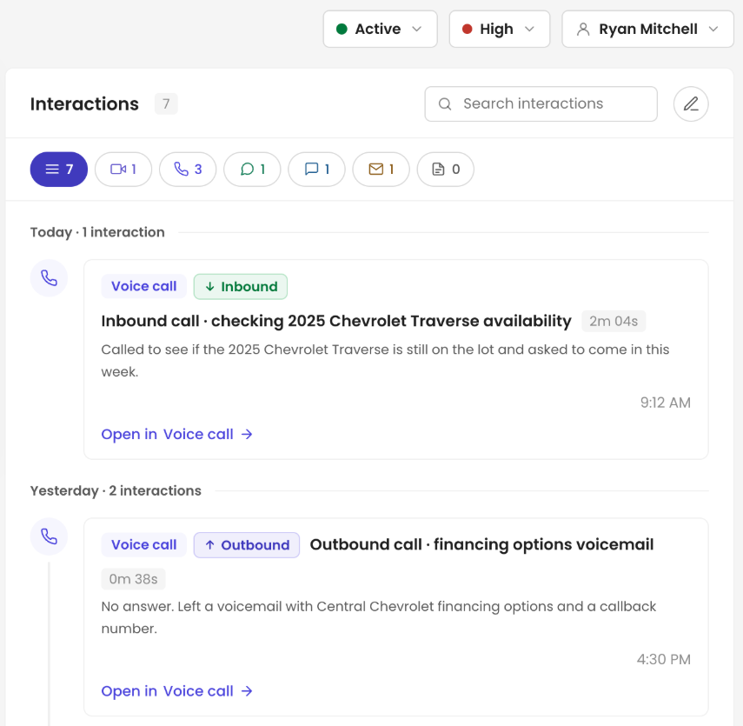Filter by document notes showing 0
Screen dimensions: 743x726
pyautogui.click(x=446, y=170)
